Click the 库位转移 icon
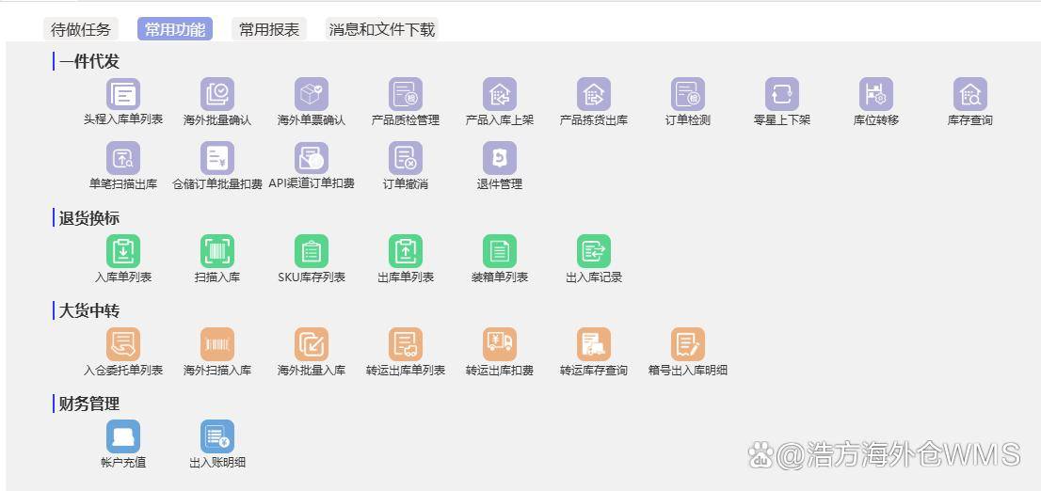 click(876, 94)
